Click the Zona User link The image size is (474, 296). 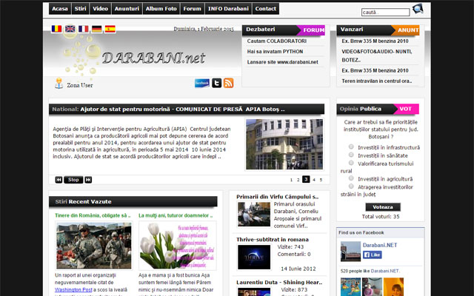(80, 85)
